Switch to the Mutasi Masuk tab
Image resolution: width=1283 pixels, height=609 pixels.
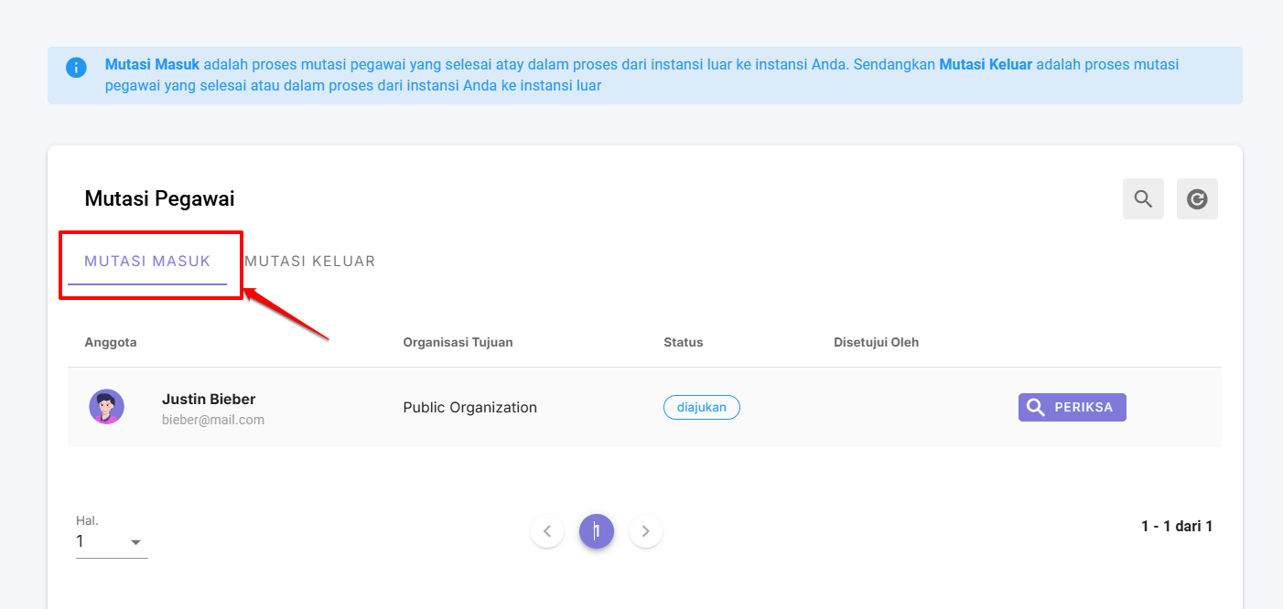(x=147, y=262)
